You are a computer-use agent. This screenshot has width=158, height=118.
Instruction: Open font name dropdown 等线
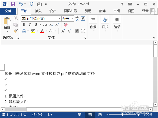(59, 19)
